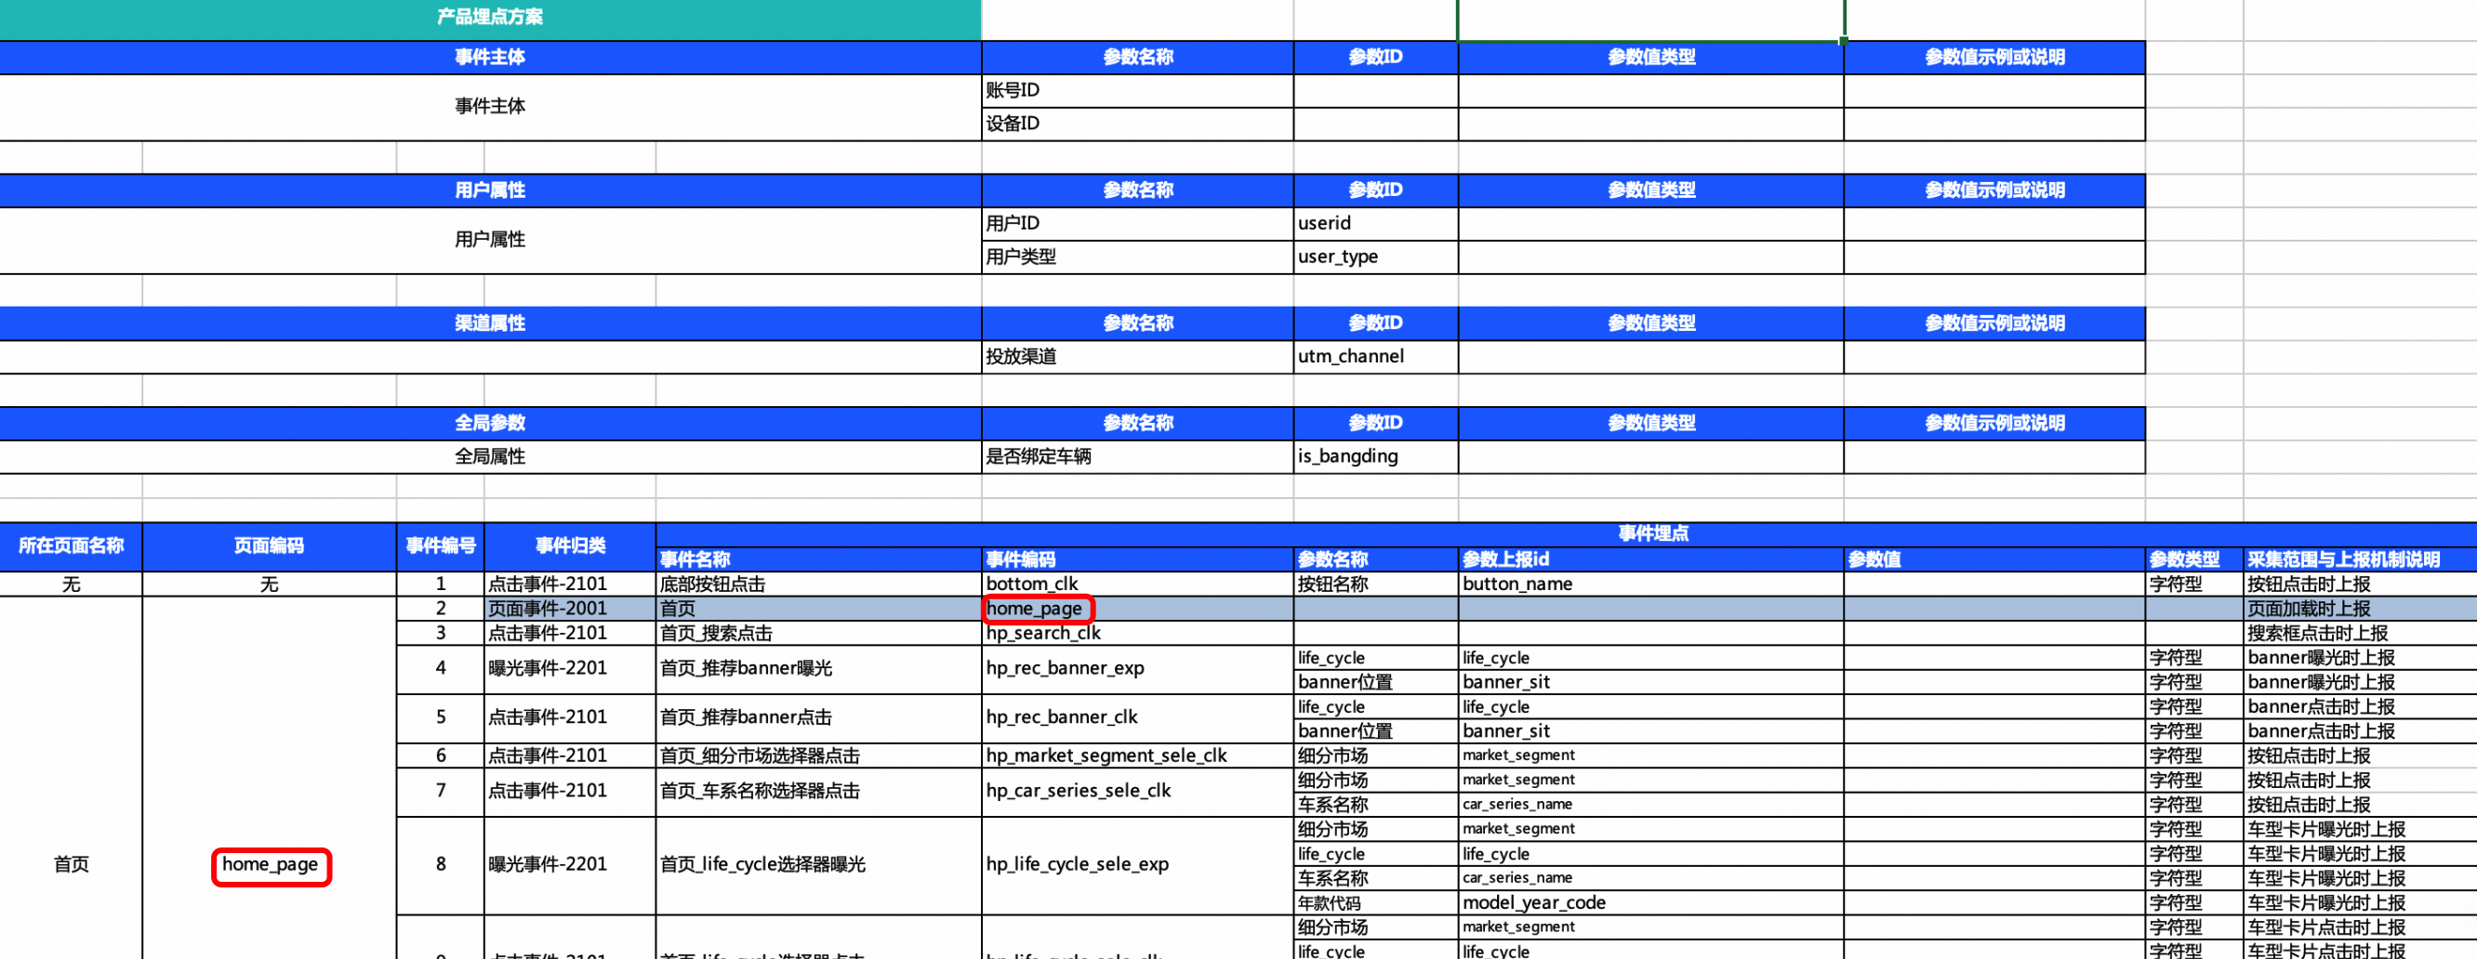Select the utm_channel cell

(x=1375, y=357)
